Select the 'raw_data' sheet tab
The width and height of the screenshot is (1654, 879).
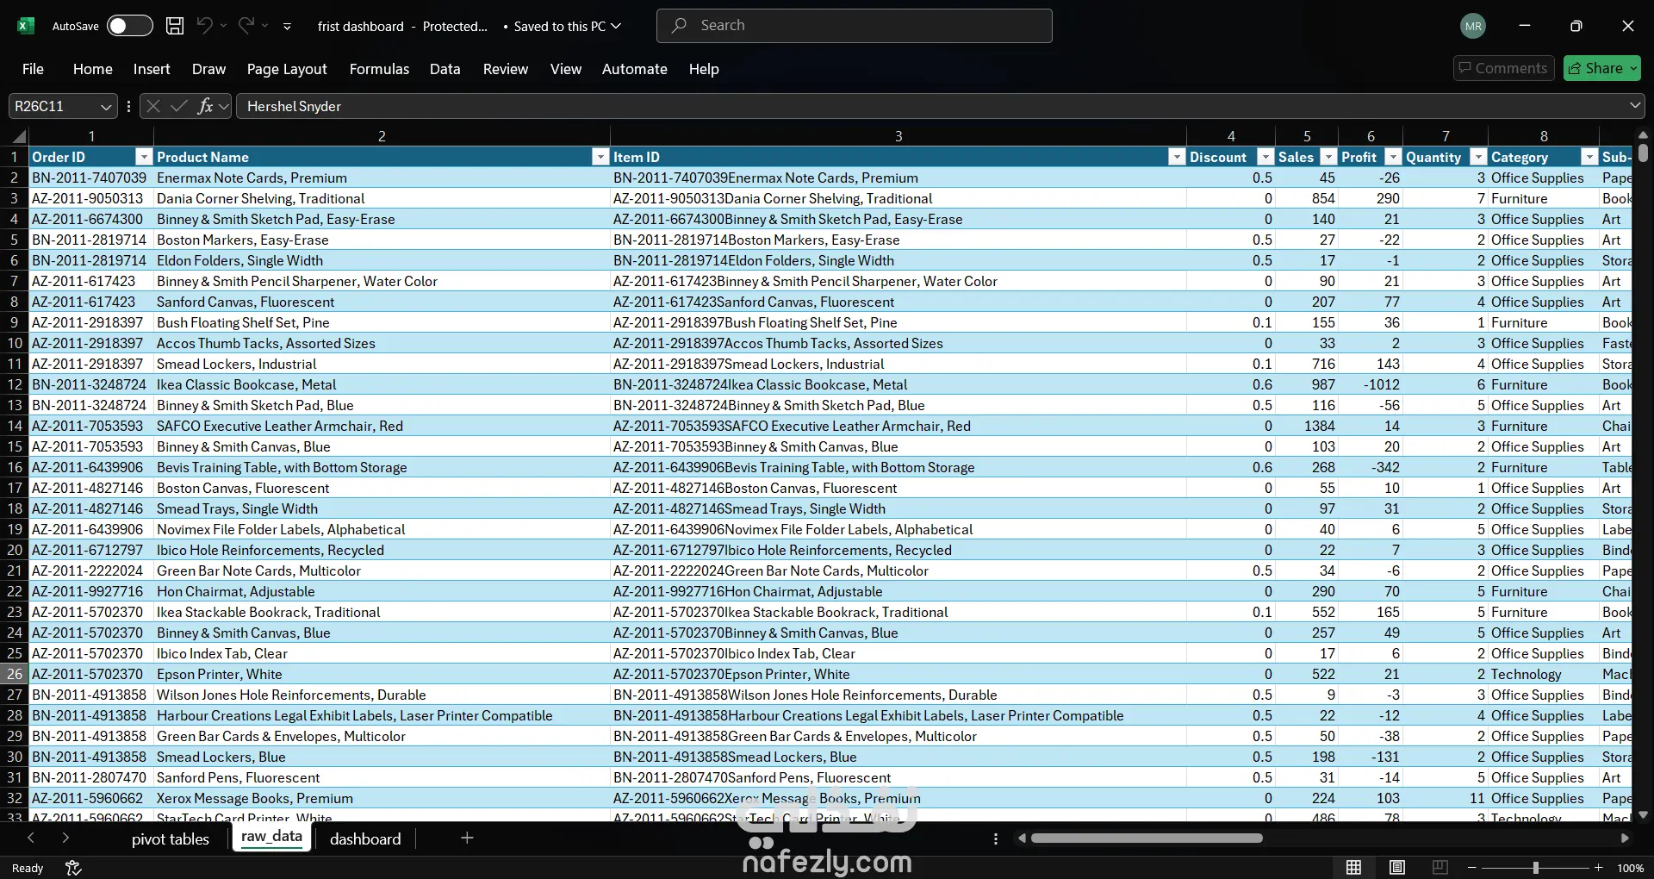272,837
